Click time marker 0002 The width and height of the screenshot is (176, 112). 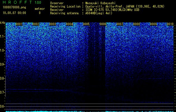(x=36, y=24)
